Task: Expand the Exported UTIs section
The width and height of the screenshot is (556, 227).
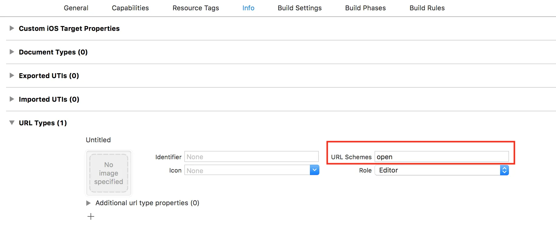Action: pyautogui.click(x=12, y=75)
